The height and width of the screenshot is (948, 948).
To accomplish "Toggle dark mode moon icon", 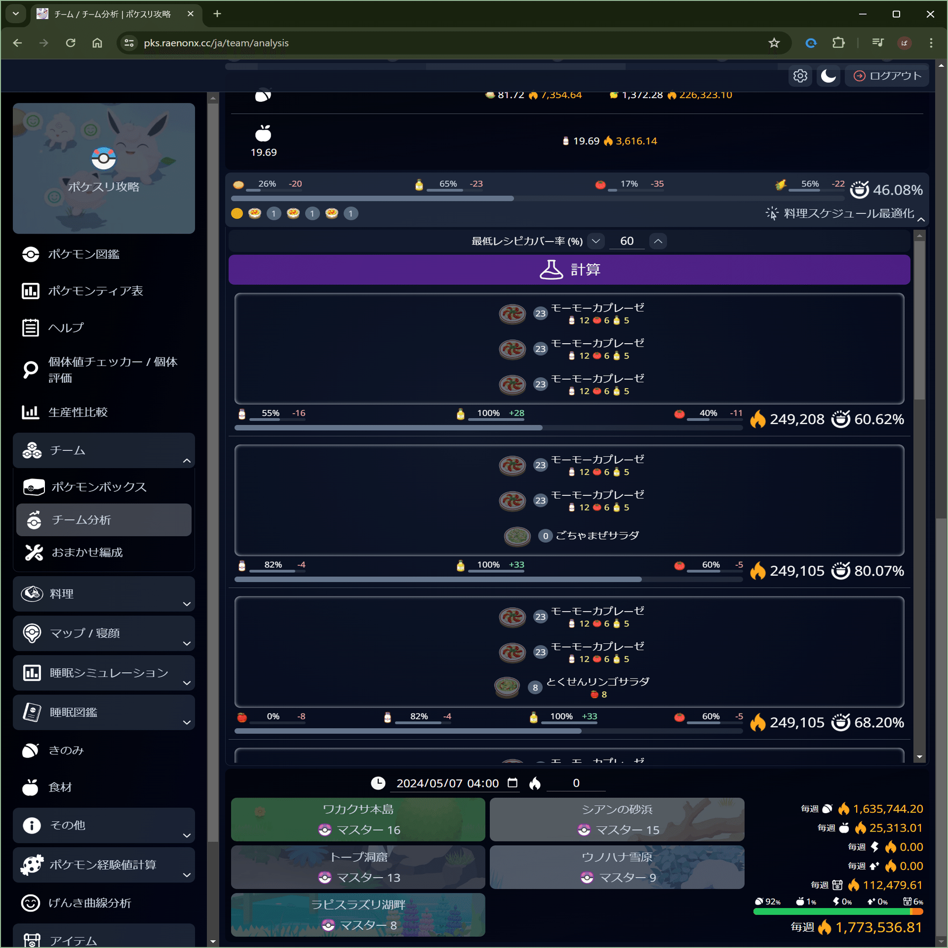I will (x=828, y=76).
